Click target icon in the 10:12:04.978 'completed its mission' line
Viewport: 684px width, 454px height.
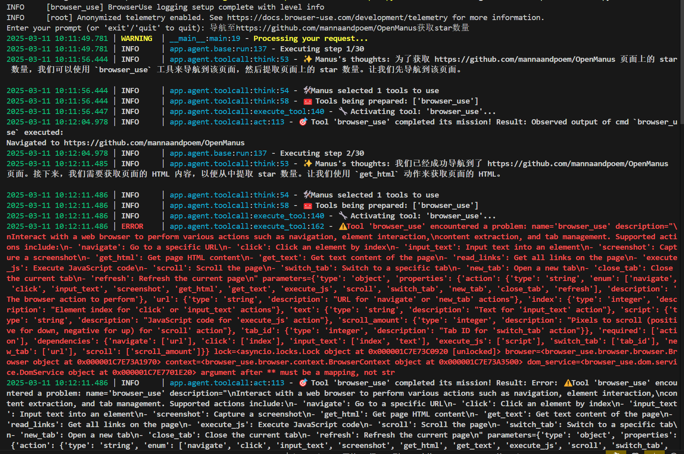[x=303, y=122]
